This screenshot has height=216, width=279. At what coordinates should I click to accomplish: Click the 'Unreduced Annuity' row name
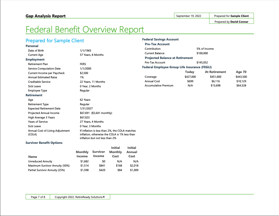click(x=40, y=161)
